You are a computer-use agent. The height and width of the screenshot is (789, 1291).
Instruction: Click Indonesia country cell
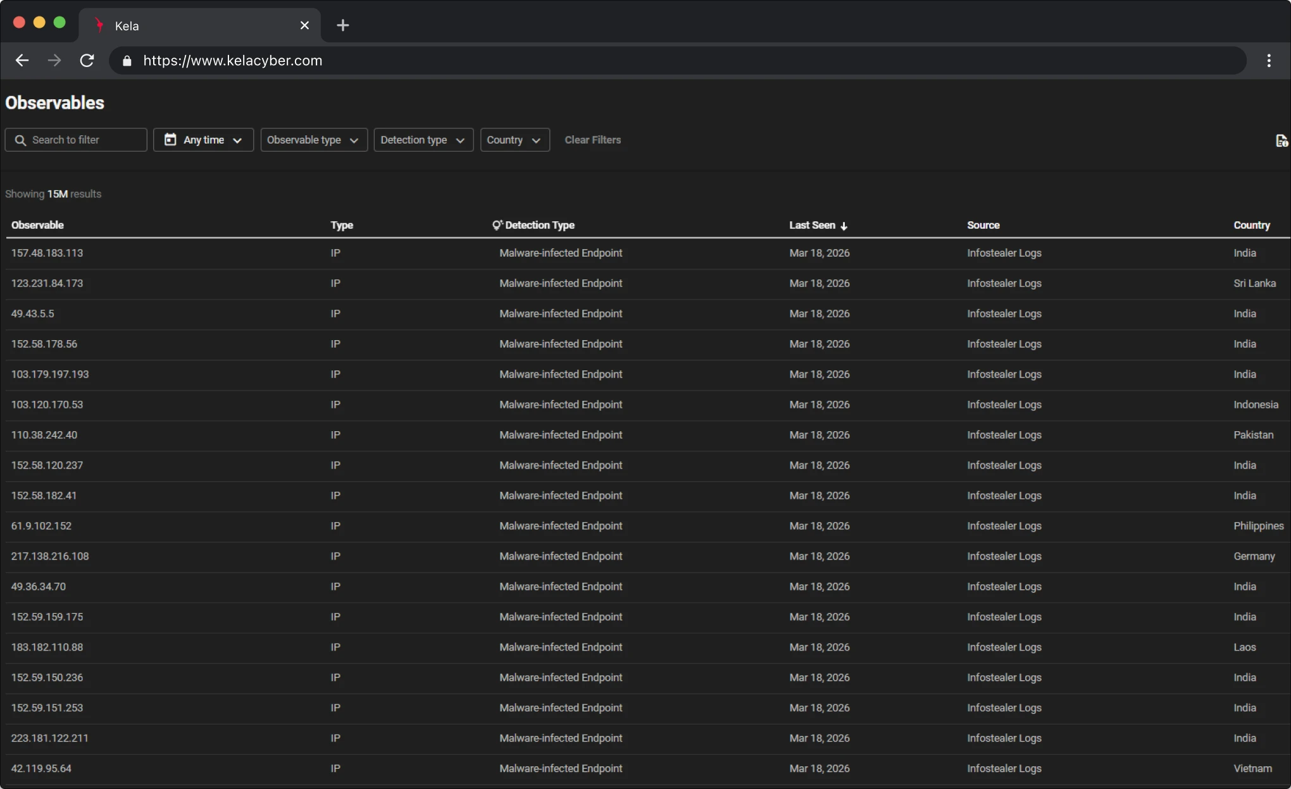[x=1256, y=405]
